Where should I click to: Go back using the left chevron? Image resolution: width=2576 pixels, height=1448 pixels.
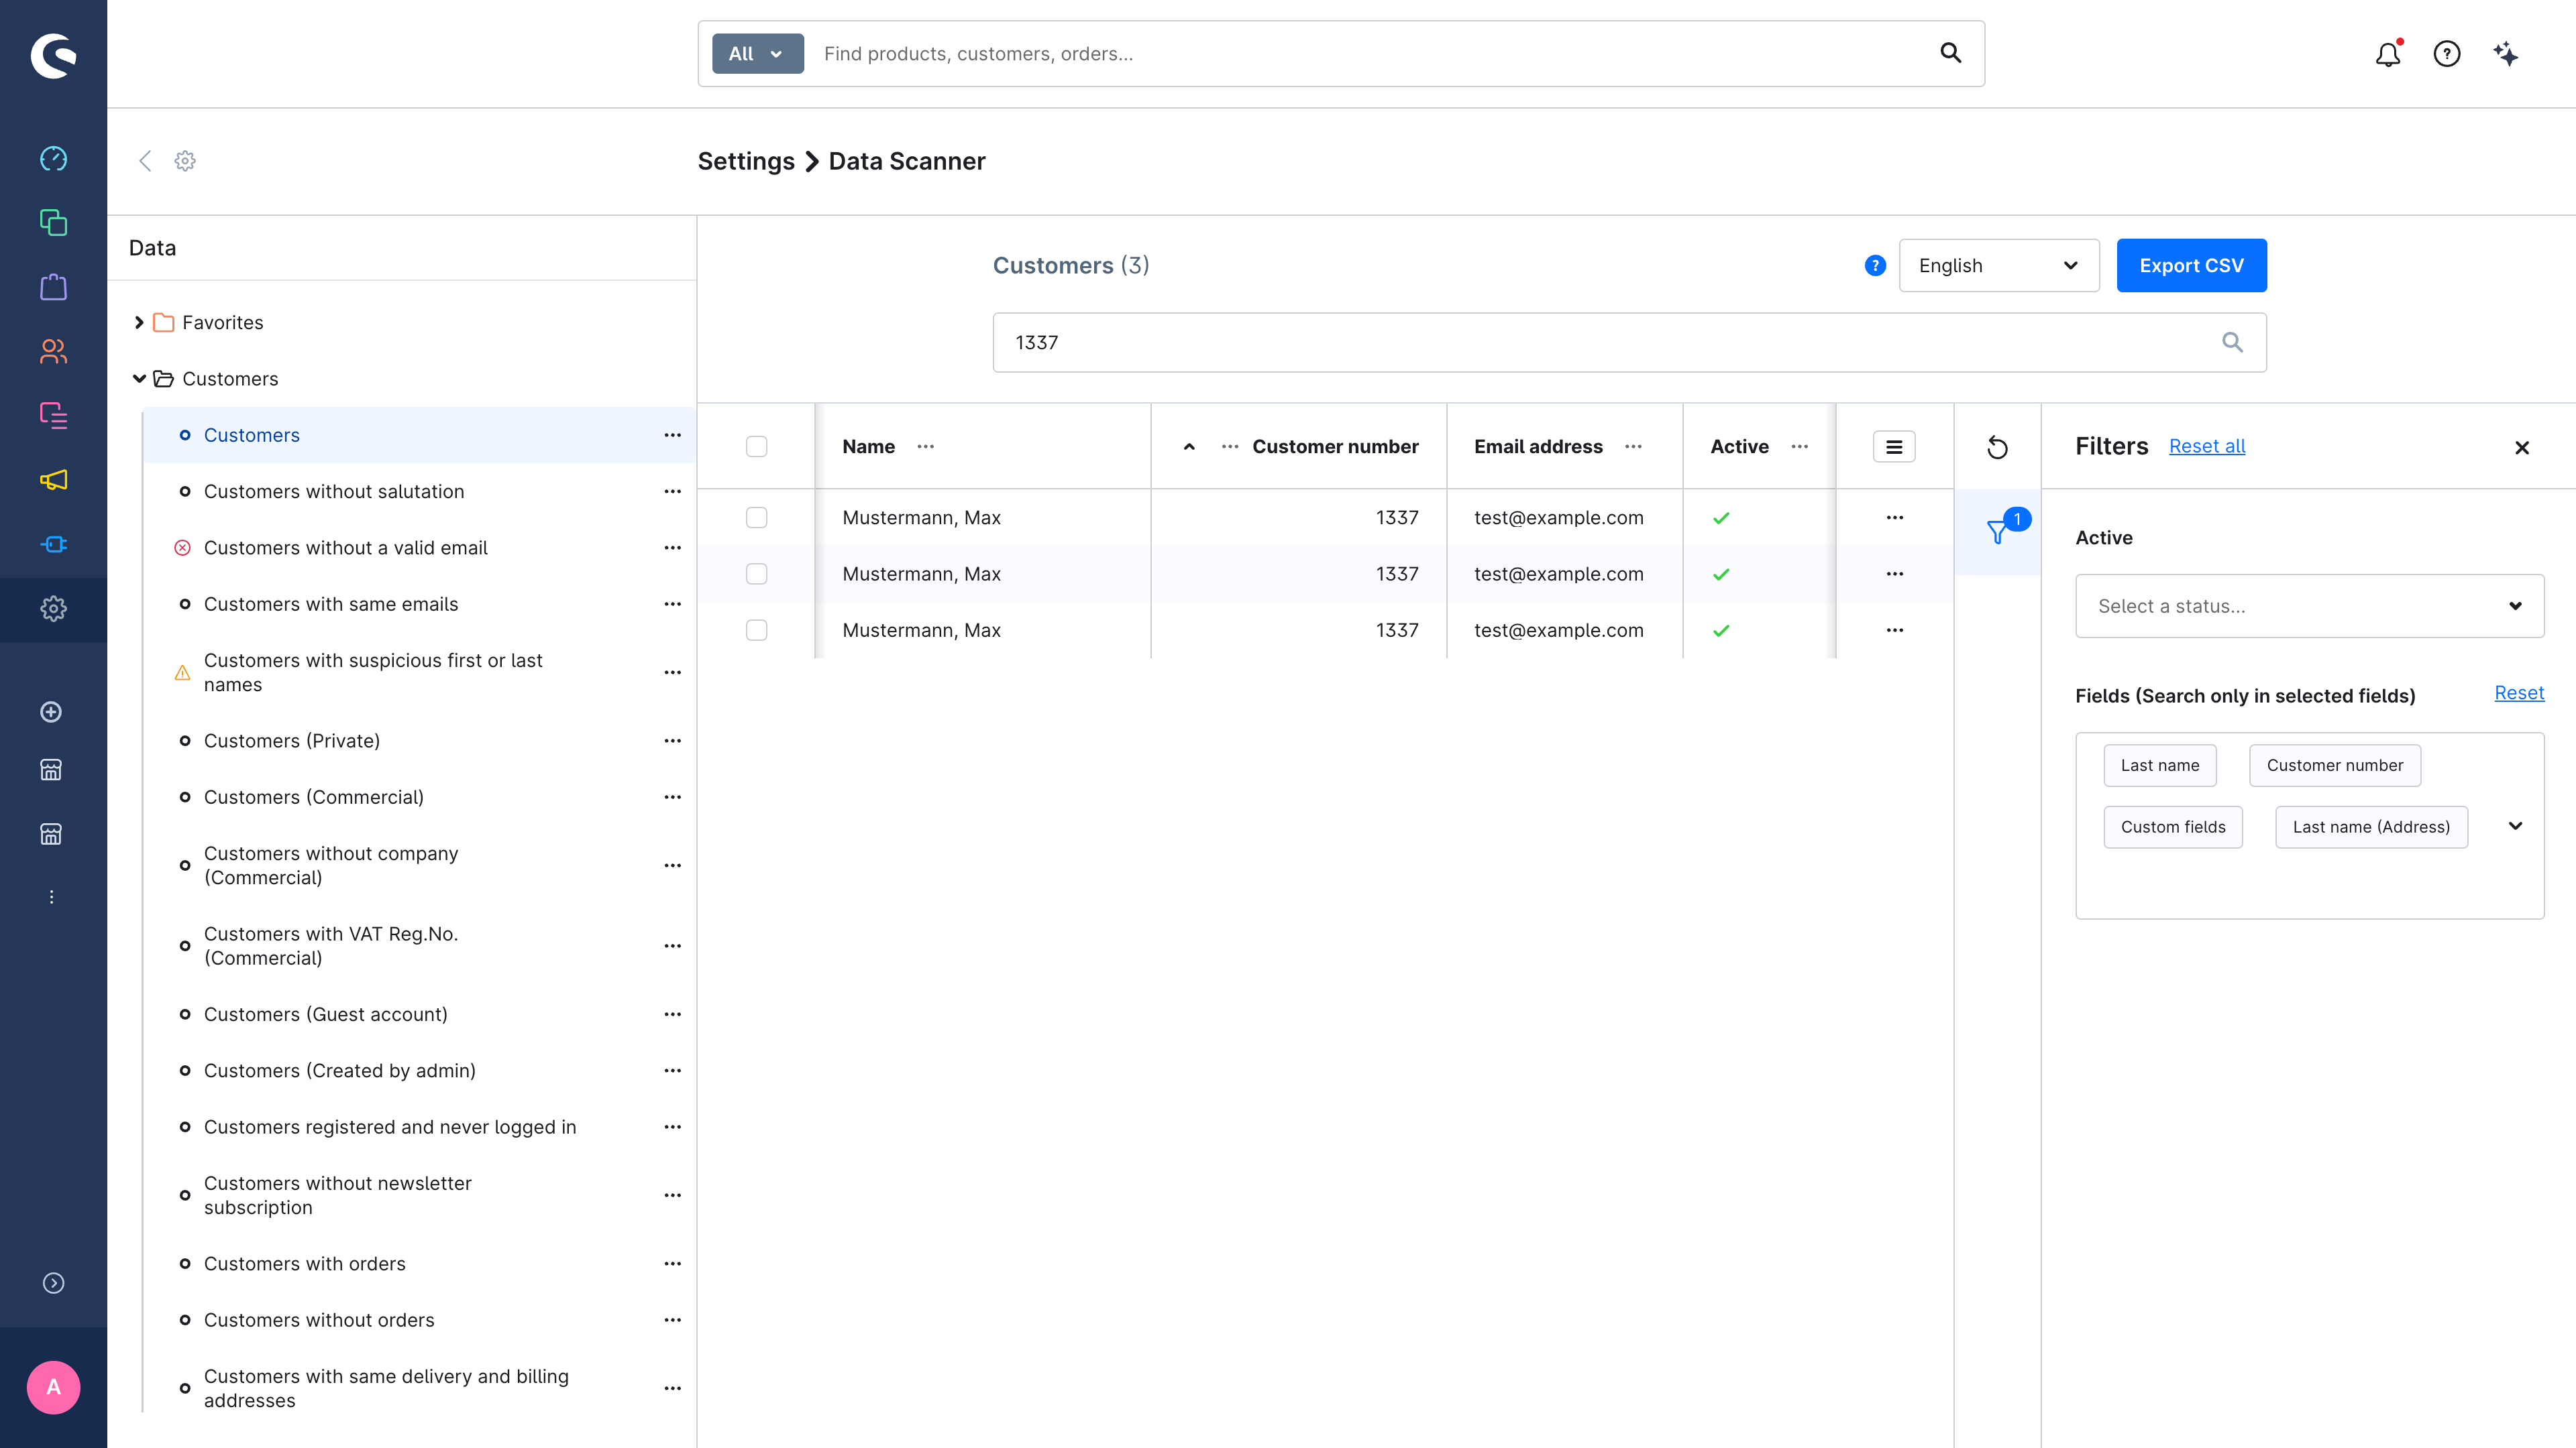[145, 161]
